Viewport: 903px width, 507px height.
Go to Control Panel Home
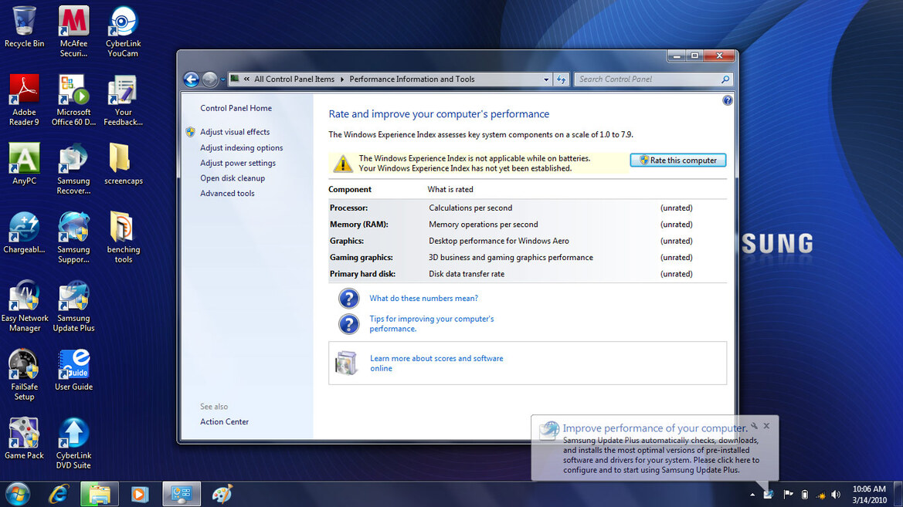(x=236, y=108)
